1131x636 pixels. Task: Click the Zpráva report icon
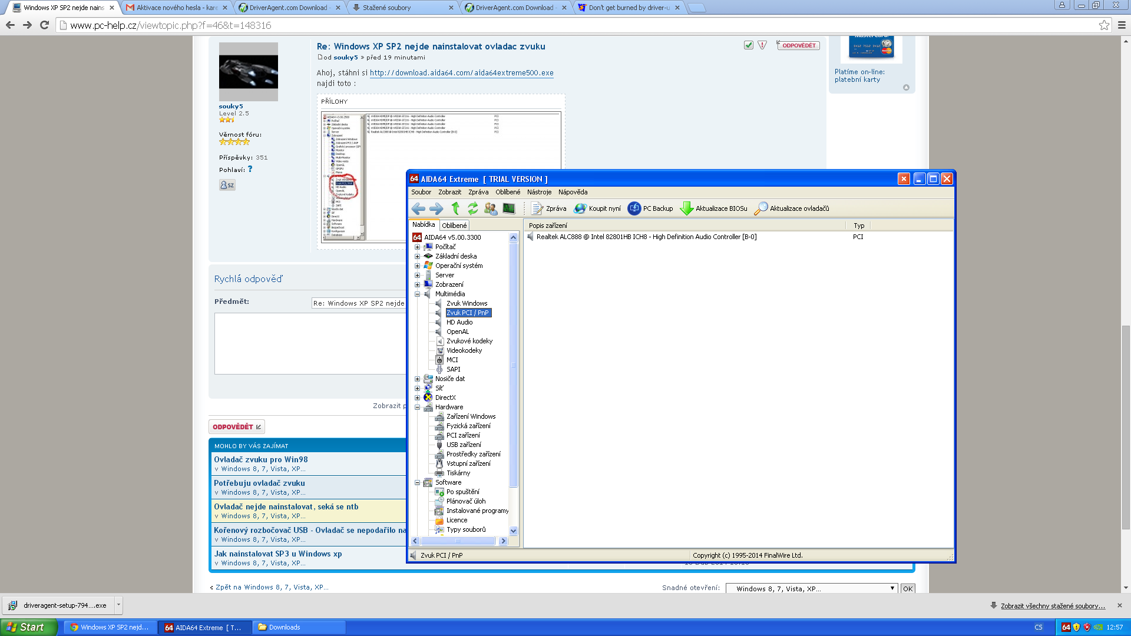[x=537, y=208]
